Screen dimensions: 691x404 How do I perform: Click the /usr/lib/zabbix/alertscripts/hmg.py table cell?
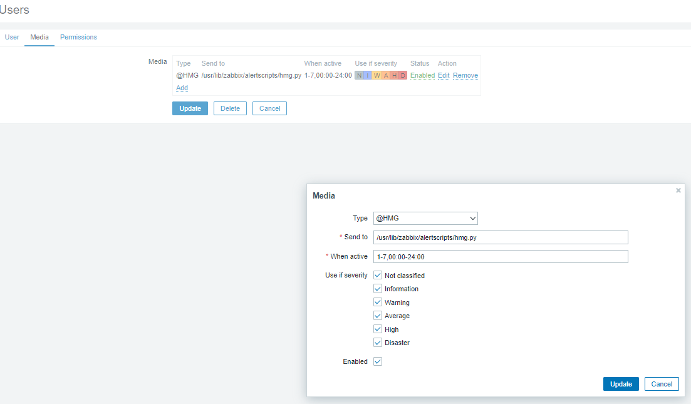click(x=251, y=75)
